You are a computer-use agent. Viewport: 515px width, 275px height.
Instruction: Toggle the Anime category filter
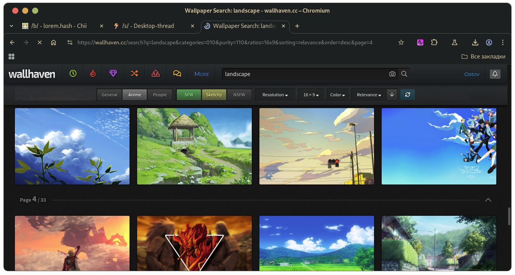click(x=135, y=95)
